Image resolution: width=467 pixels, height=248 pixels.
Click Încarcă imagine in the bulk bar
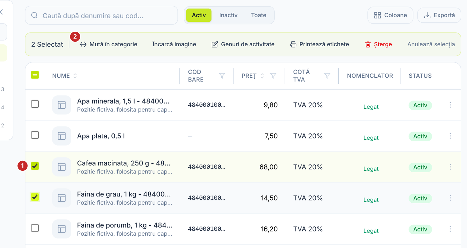pyautogui.click(x=174, y=44)
